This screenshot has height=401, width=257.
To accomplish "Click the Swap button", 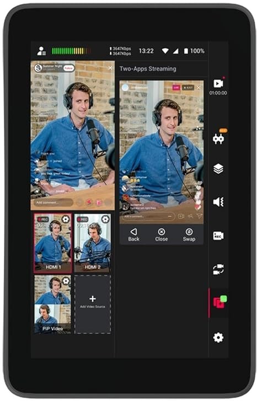I will click(189, 235).
